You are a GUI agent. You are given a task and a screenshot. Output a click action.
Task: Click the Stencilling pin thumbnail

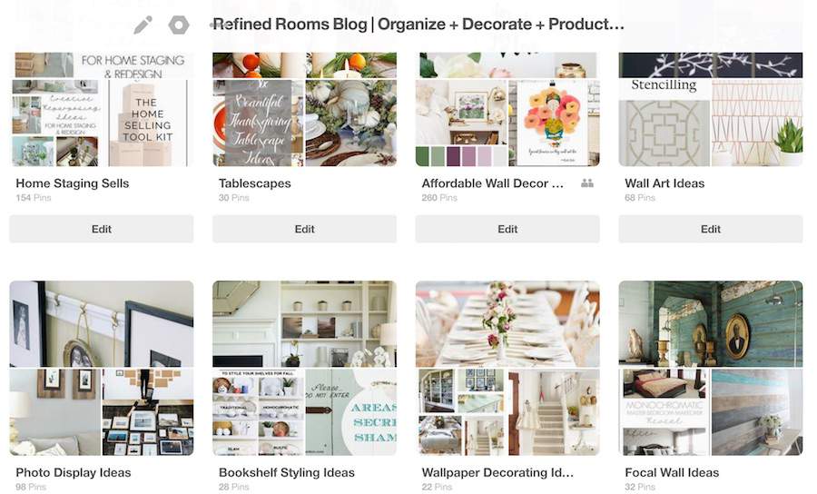pyautogui.click(x=664, y=123)
